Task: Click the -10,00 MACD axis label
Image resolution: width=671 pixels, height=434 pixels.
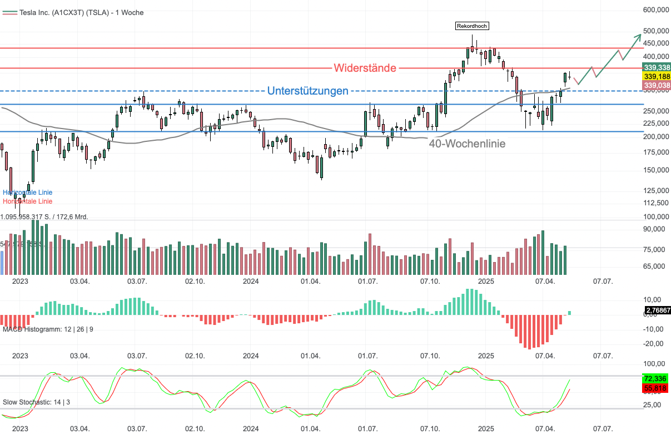Action: pyautogui.click(x=652, y=329)
